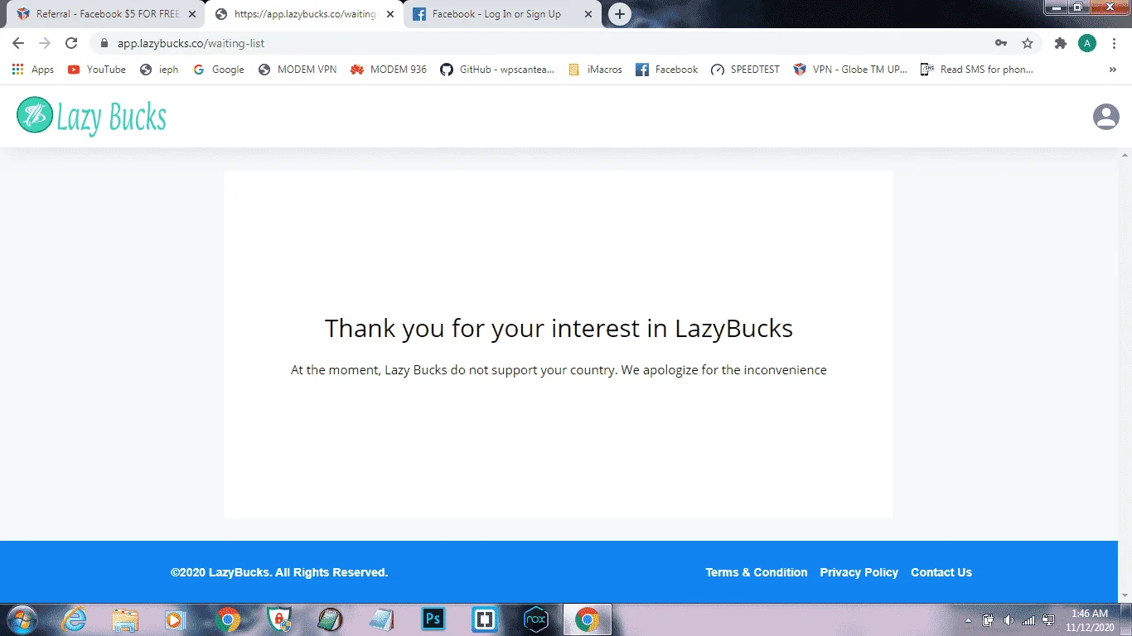Reload the Lazy Bucks page
Image resolution: width=1132 pixels, height=636 pixels.
71,43
